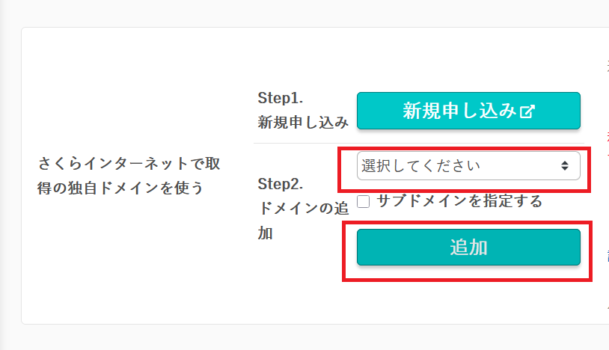The image size is (609, 350).
Task: Click the 追加 button
Action: [x=468, y=248]
